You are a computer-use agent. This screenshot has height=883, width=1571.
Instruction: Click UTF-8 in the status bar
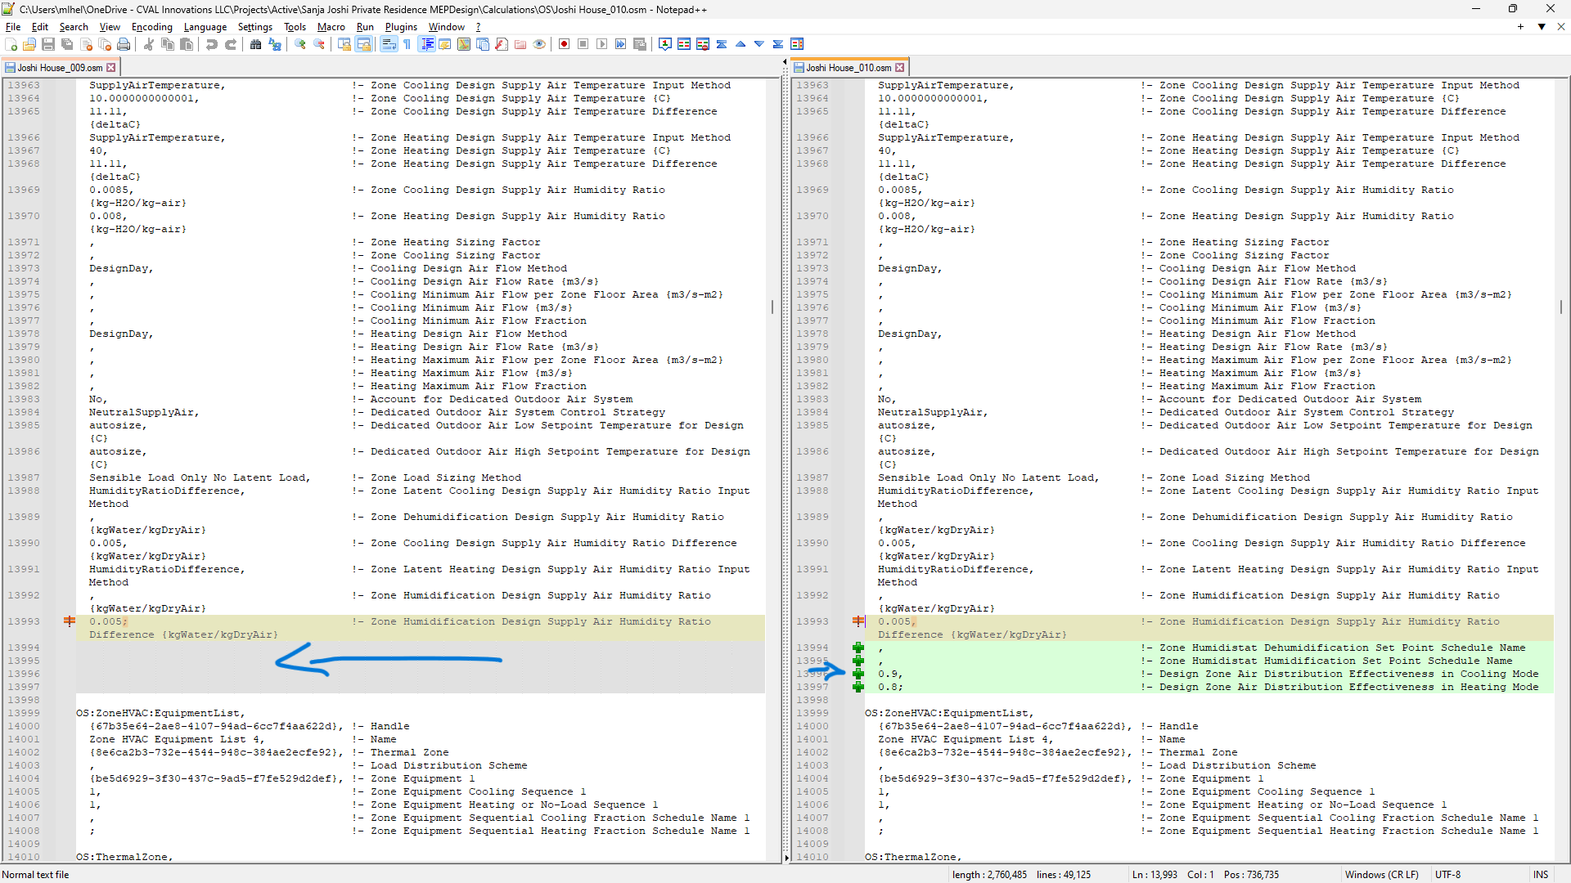(1449, 875)
